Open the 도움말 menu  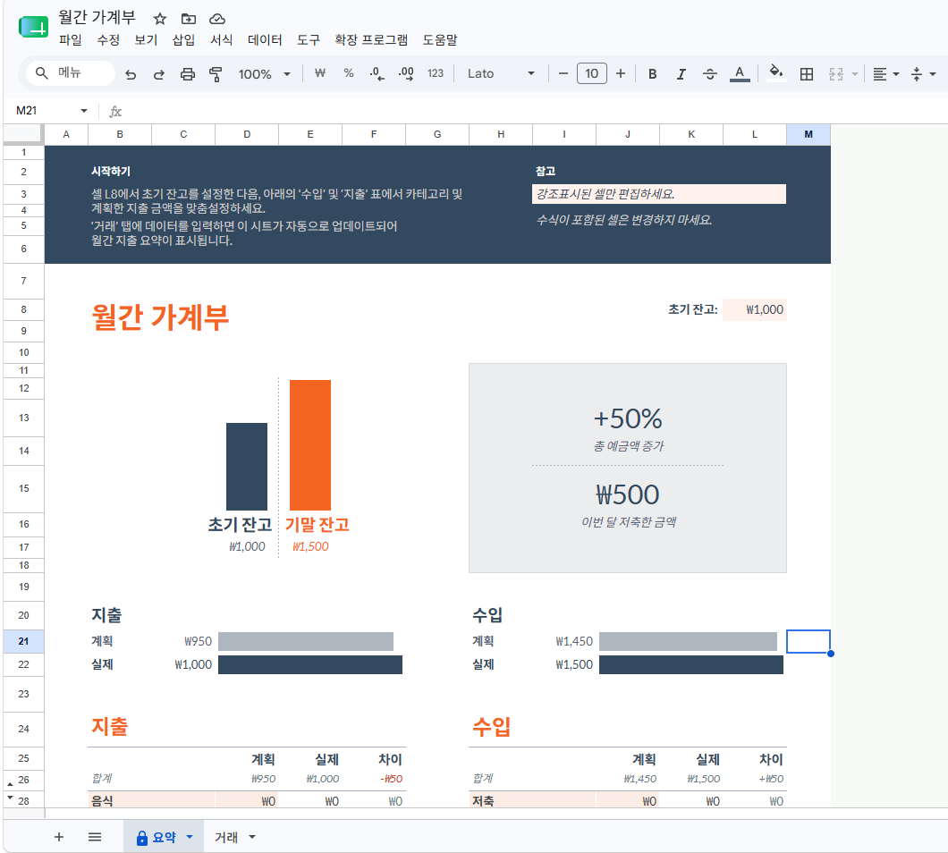click(439, 40)
